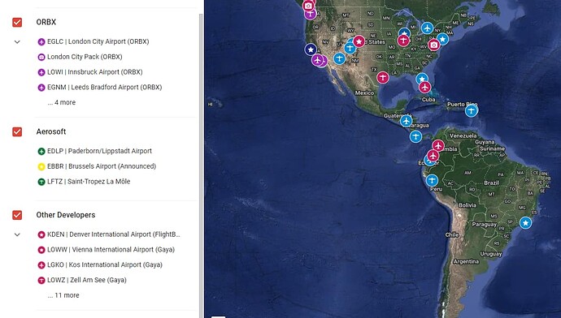Image resolution: width=561 pixels, height=318 pixels.
Task: Click the crimson star marker in Colorado
Action: 359,41
